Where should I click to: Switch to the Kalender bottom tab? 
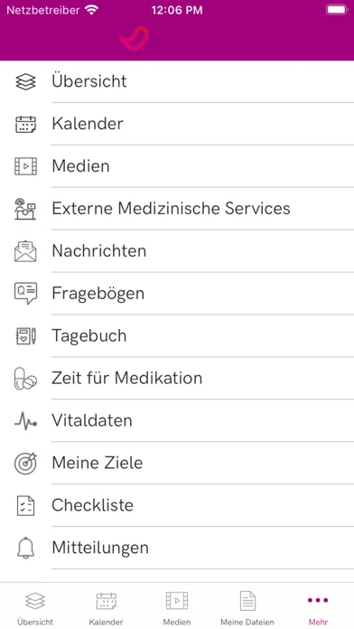[106, 606]
